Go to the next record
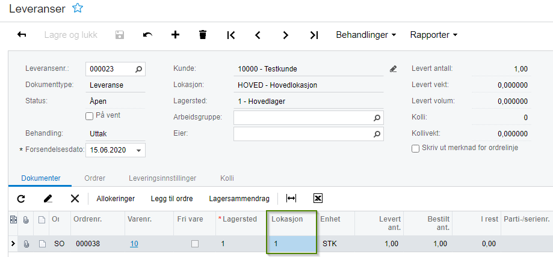Screen dimensions: 553x257 286,35
